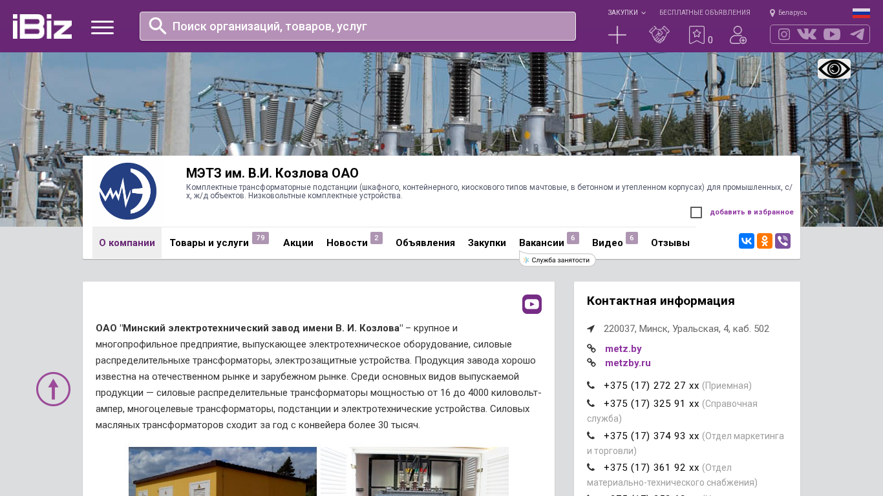Toggle the accessibility eye icon

pos(834,68)
